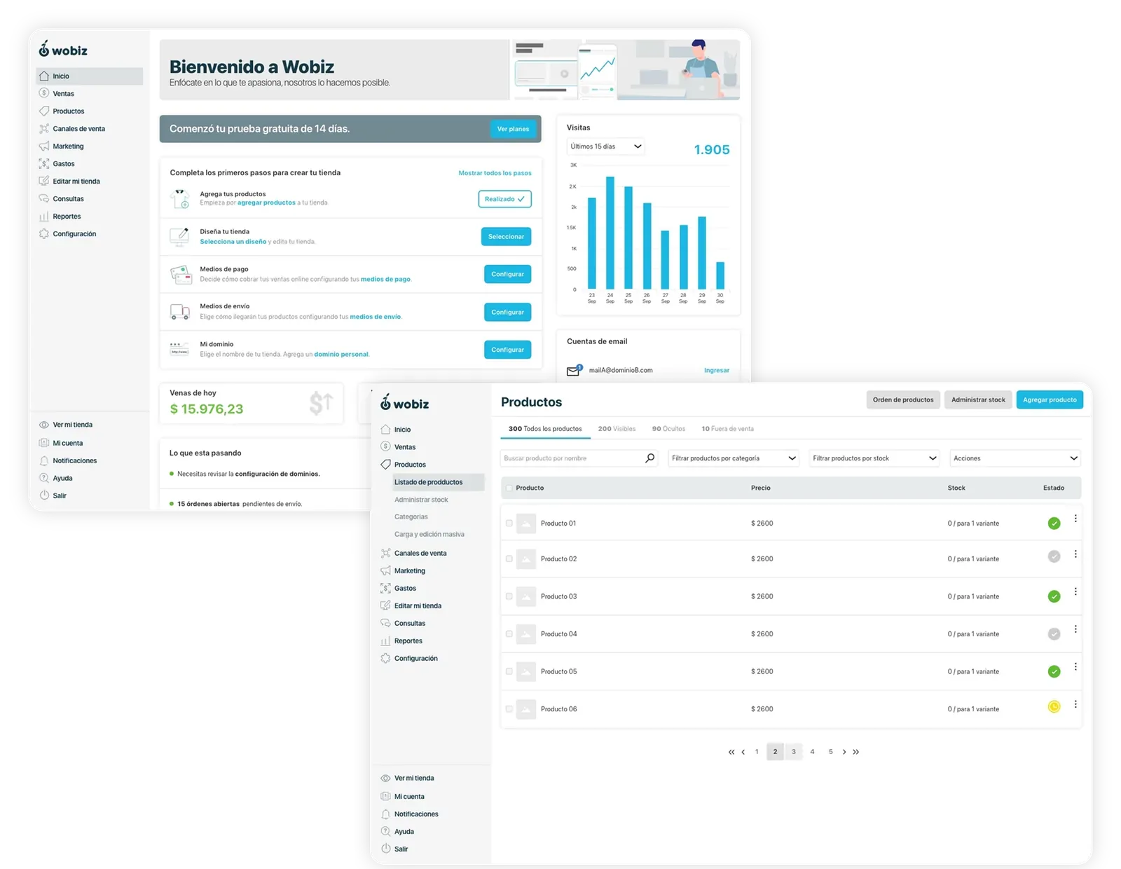Image resolution: width=1121 pixels, height=869 pixels.
Task: Open Ventas icon in Productos window sidebar
Action: click(x=385, y=446)
